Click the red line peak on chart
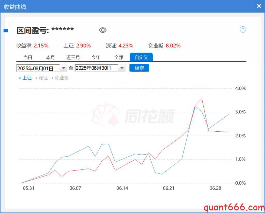This screenshot has height=213, width=265. click(202, 98)
